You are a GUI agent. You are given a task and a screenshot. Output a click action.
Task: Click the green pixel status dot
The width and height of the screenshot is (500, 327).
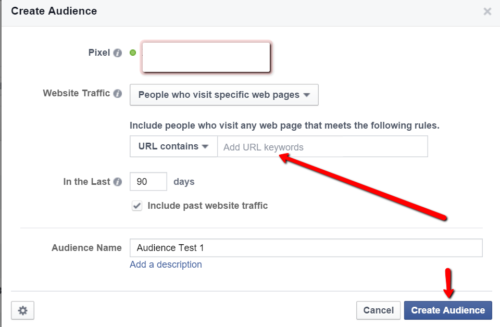[x=133, y=53]
